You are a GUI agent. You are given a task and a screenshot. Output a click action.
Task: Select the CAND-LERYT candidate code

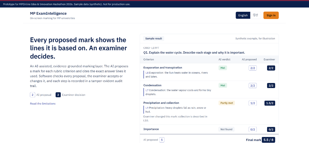pyautogui.click(x=151, y=48)
